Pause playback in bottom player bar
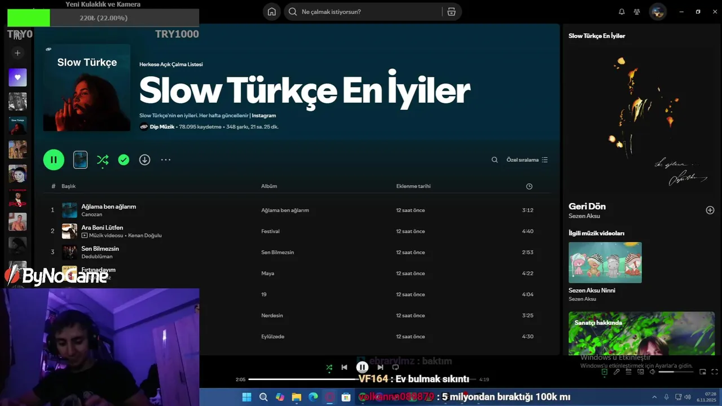 pyautogui.click(x=362, y=368)
